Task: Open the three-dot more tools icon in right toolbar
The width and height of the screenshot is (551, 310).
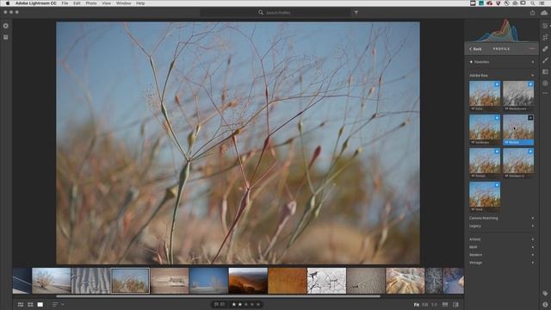Action: click(545, 94)
